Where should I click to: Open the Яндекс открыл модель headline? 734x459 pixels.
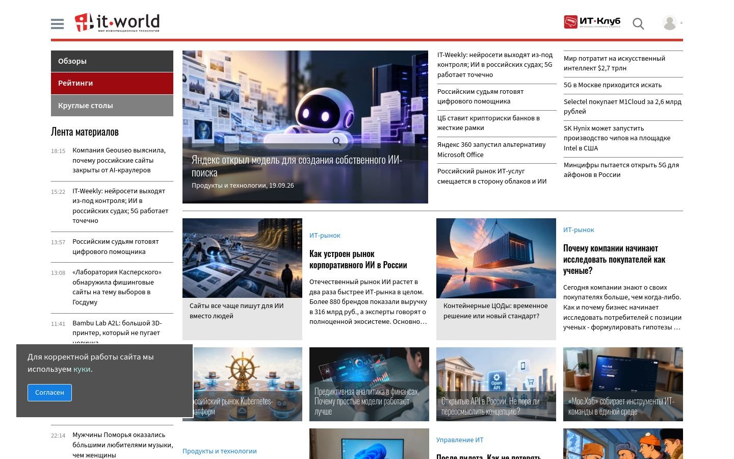click(x=297, y=166)
